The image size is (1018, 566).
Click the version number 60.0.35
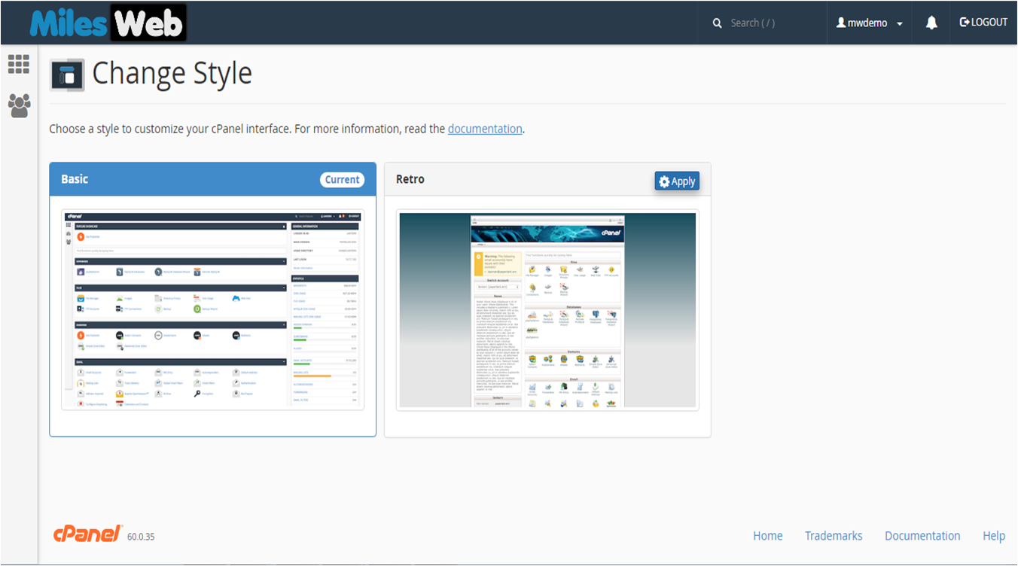[x=141, y=537]
